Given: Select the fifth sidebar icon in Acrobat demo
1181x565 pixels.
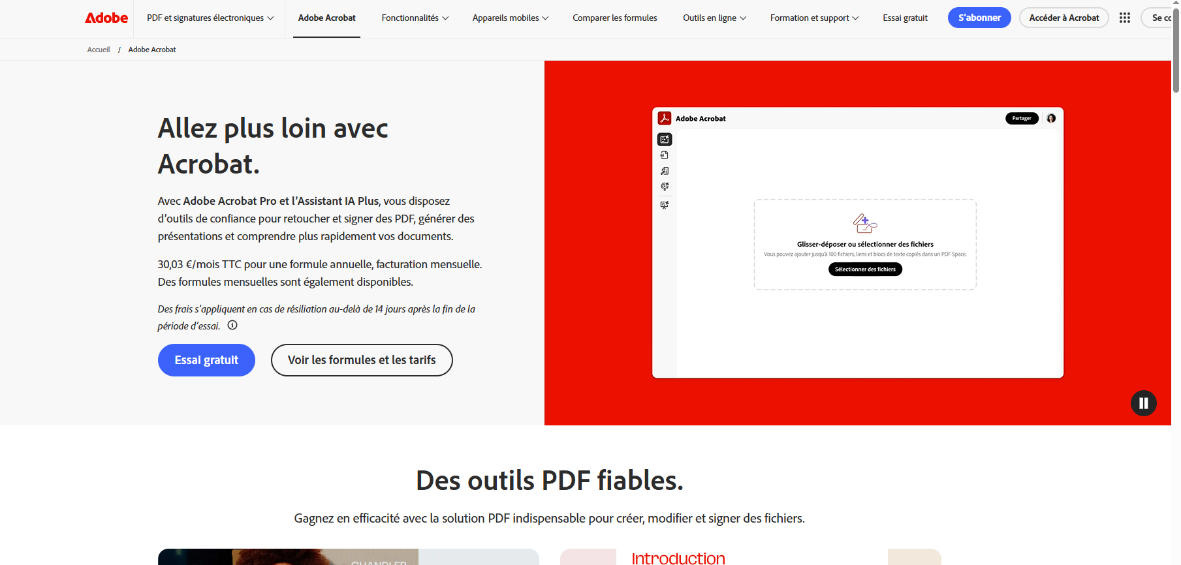Looking at the screenshot, I should pos(665,205).
